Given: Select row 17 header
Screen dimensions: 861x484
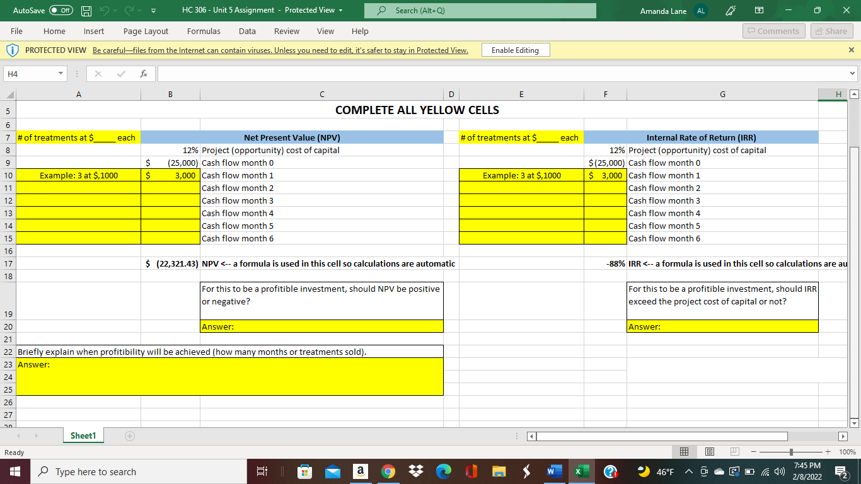Looking at the screenshot, I should pos(8,263).
